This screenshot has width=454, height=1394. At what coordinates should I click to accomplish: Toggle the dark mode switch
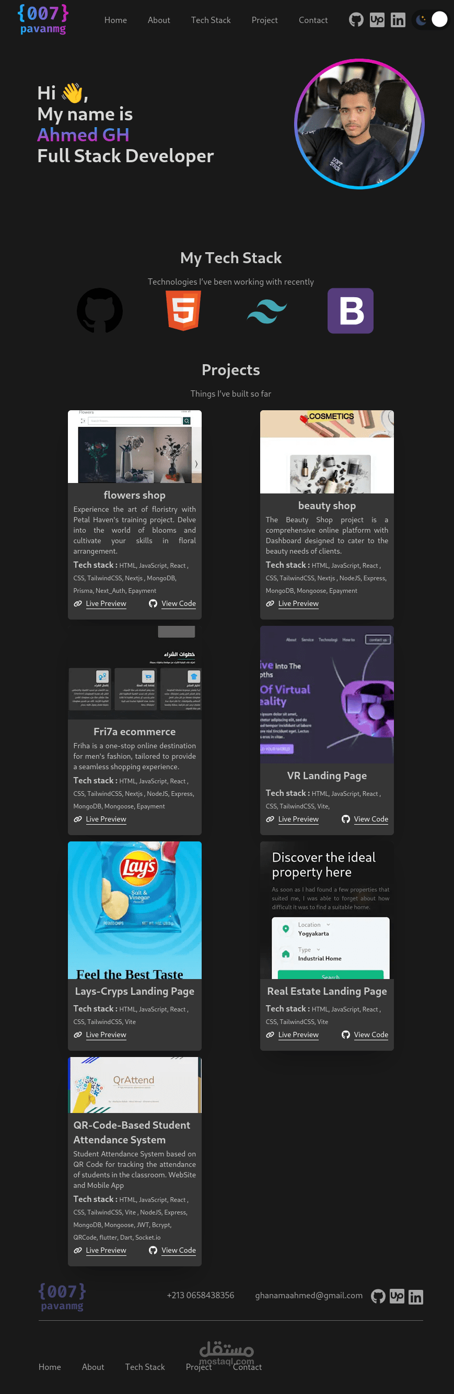[x=431, y=20]
